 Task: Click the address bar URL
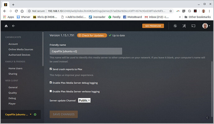click(x=107, y=11)
